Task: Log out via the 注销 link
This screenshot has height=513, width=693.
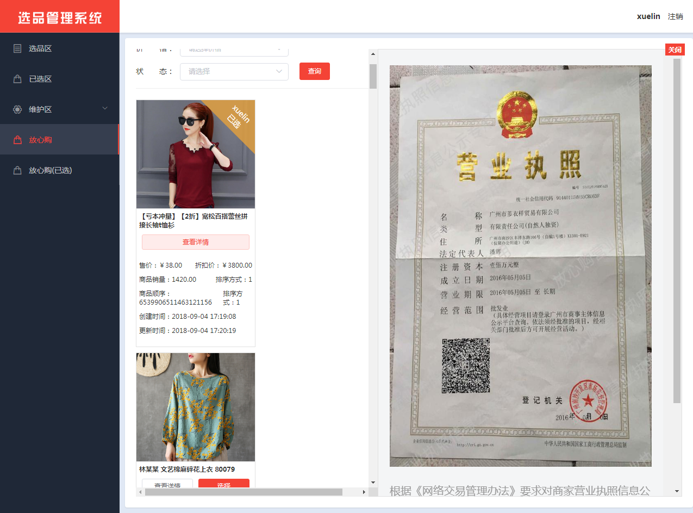Action: 676,16
